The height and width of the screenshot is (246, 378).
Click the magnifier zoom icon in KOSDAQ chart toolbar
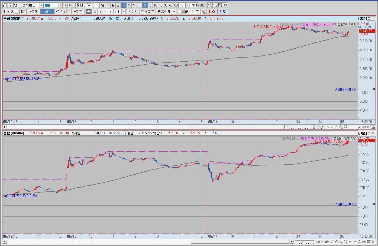pos(346,241)
